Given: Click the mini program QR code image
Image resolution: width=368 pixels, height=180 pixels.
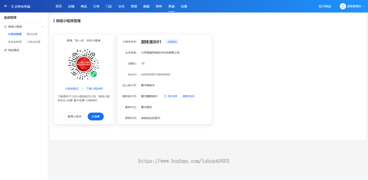Looking at the screenshot, I should click(83, 64).
